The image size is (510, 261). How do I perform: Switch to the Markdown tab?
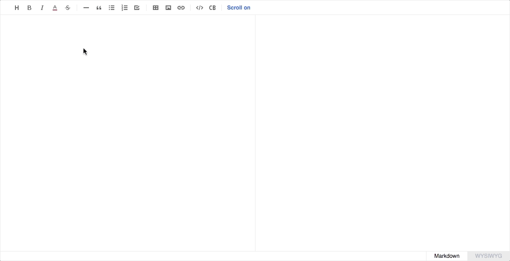tap(446, 256)
